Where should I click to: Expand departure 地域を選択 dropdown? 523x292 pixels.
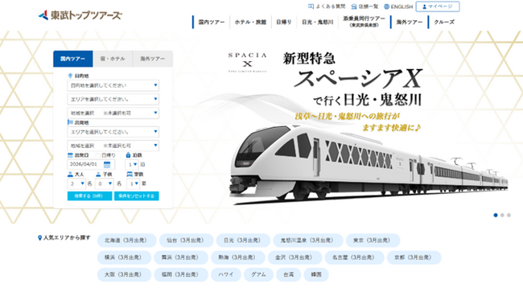[113, 146]
